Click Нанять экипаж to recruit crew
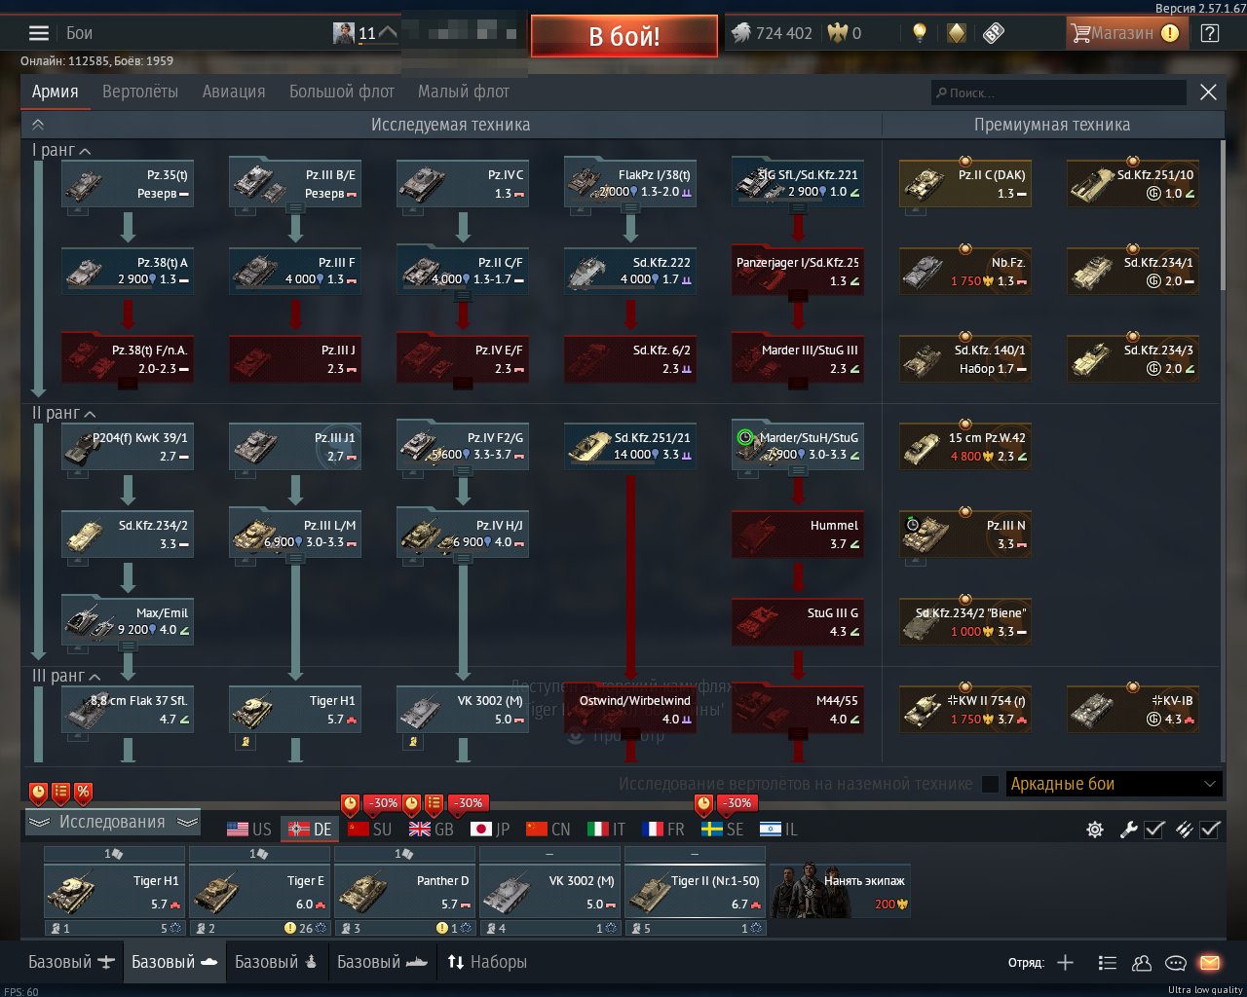The image size is (1247, 997). (840, 891)
